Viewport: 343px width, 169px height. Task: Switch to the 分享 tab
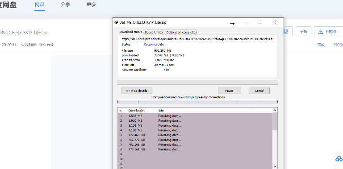point(65,4)
